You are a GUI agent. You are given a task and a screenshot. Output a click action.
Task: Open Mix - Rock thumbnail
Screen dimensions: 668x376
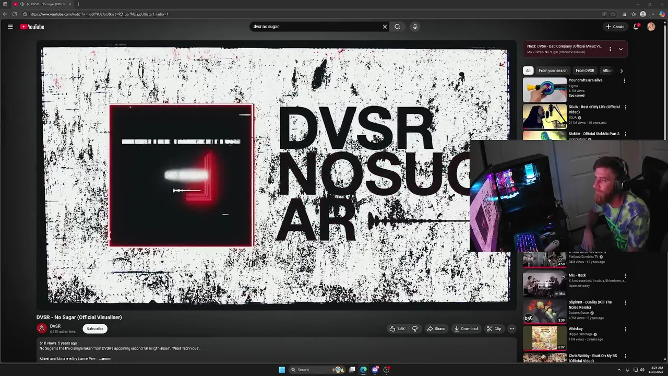point(545,284)
